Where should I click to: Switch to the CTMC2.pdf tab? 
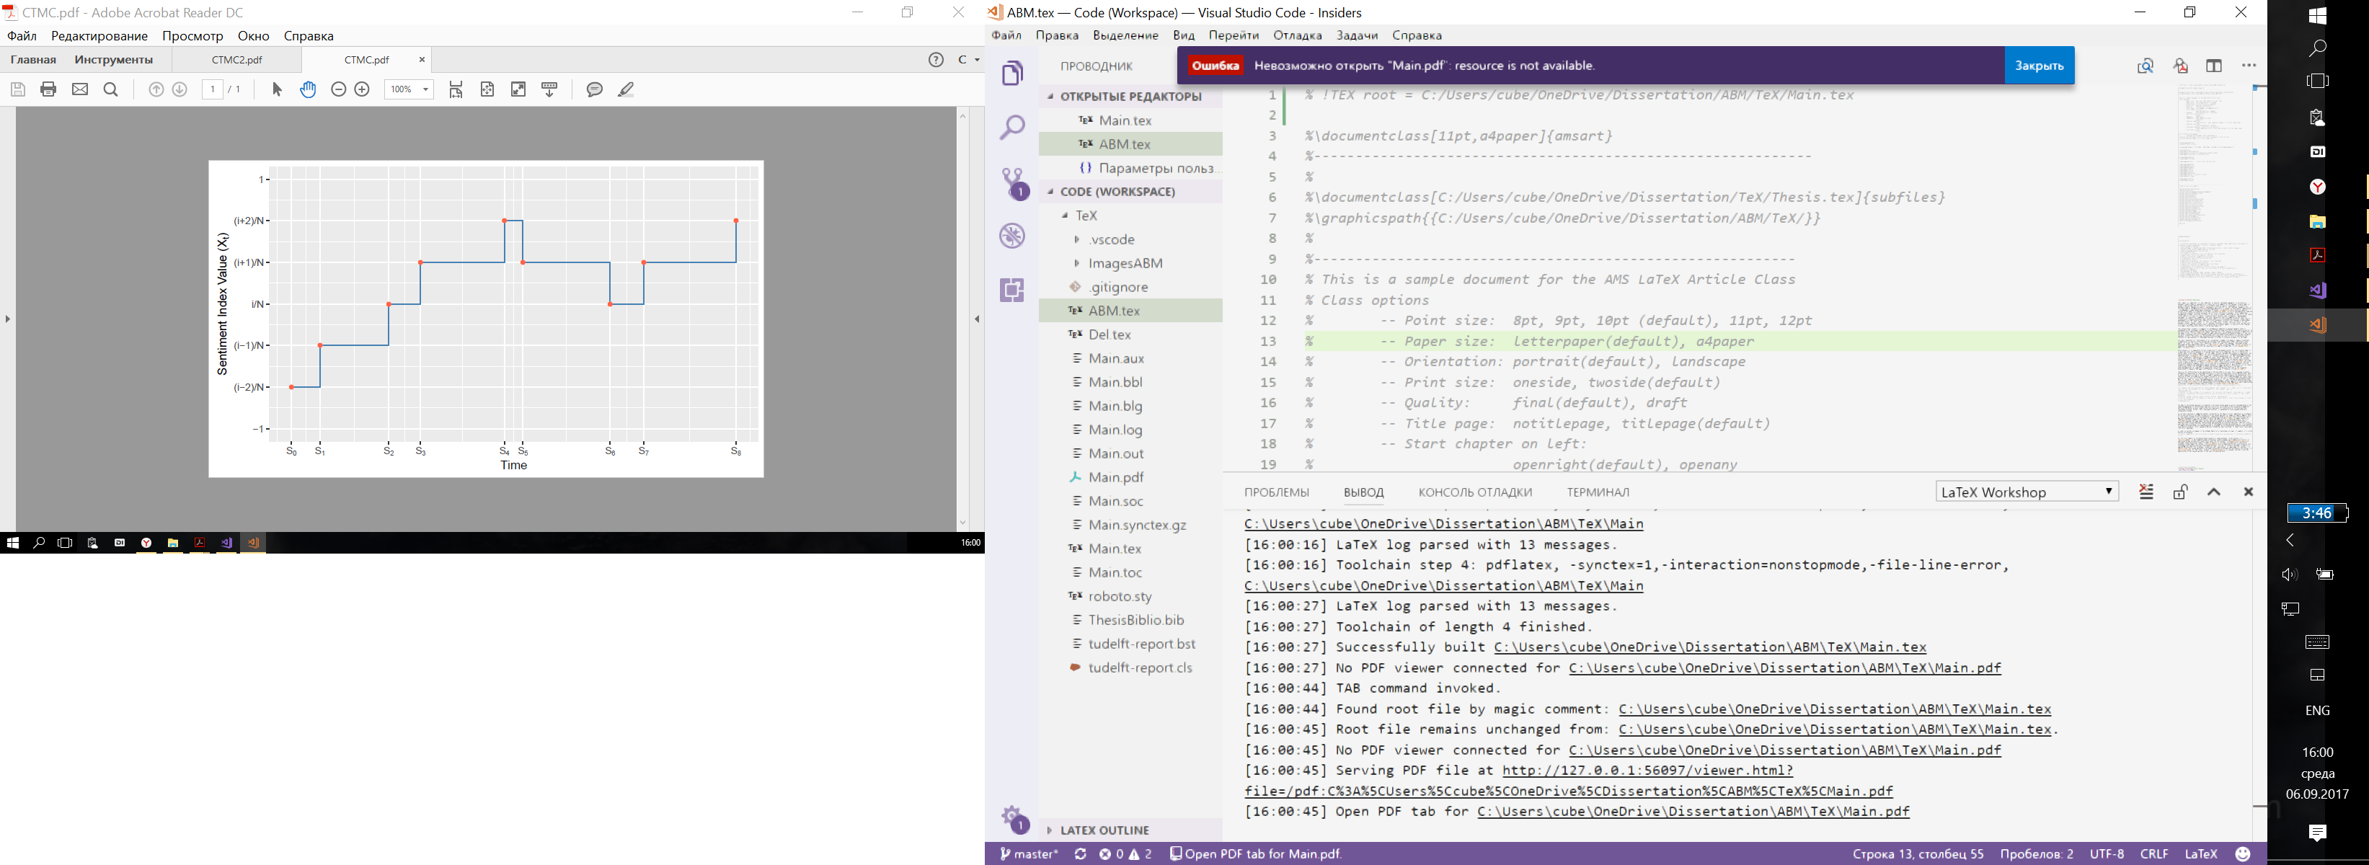pyautogui.click(x=236, y=59)
